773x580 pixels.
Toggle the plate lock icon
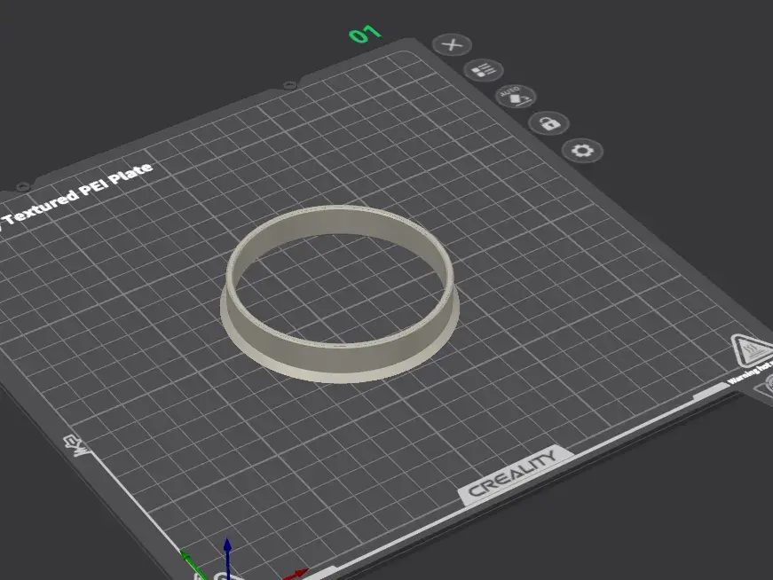[x=548, y=122]
